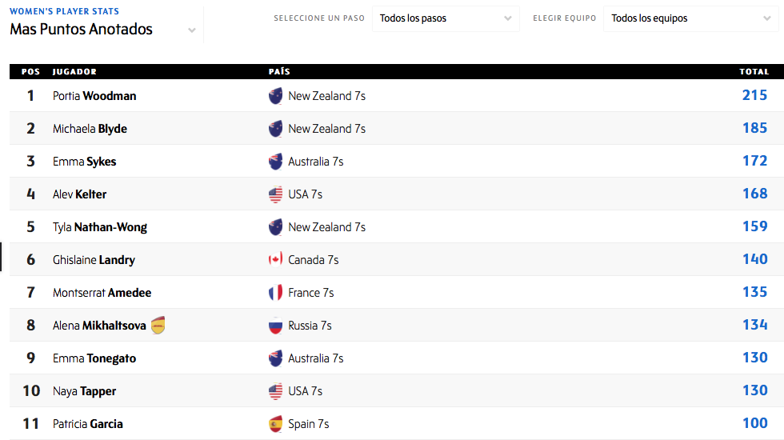
Task: Click USA flag in Naya Tapper row
Action: pos(276,391)
